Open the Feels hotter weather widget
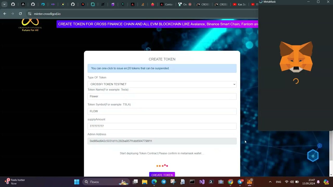The height and width of the screenshot is (187, 333). 15,182
